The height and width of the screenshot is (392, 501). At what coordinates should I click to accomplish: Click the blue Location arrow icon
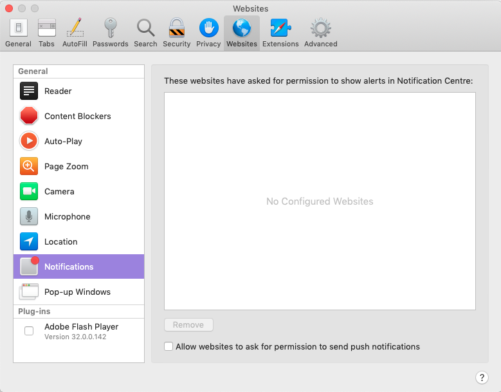click(x=29, y=241)
